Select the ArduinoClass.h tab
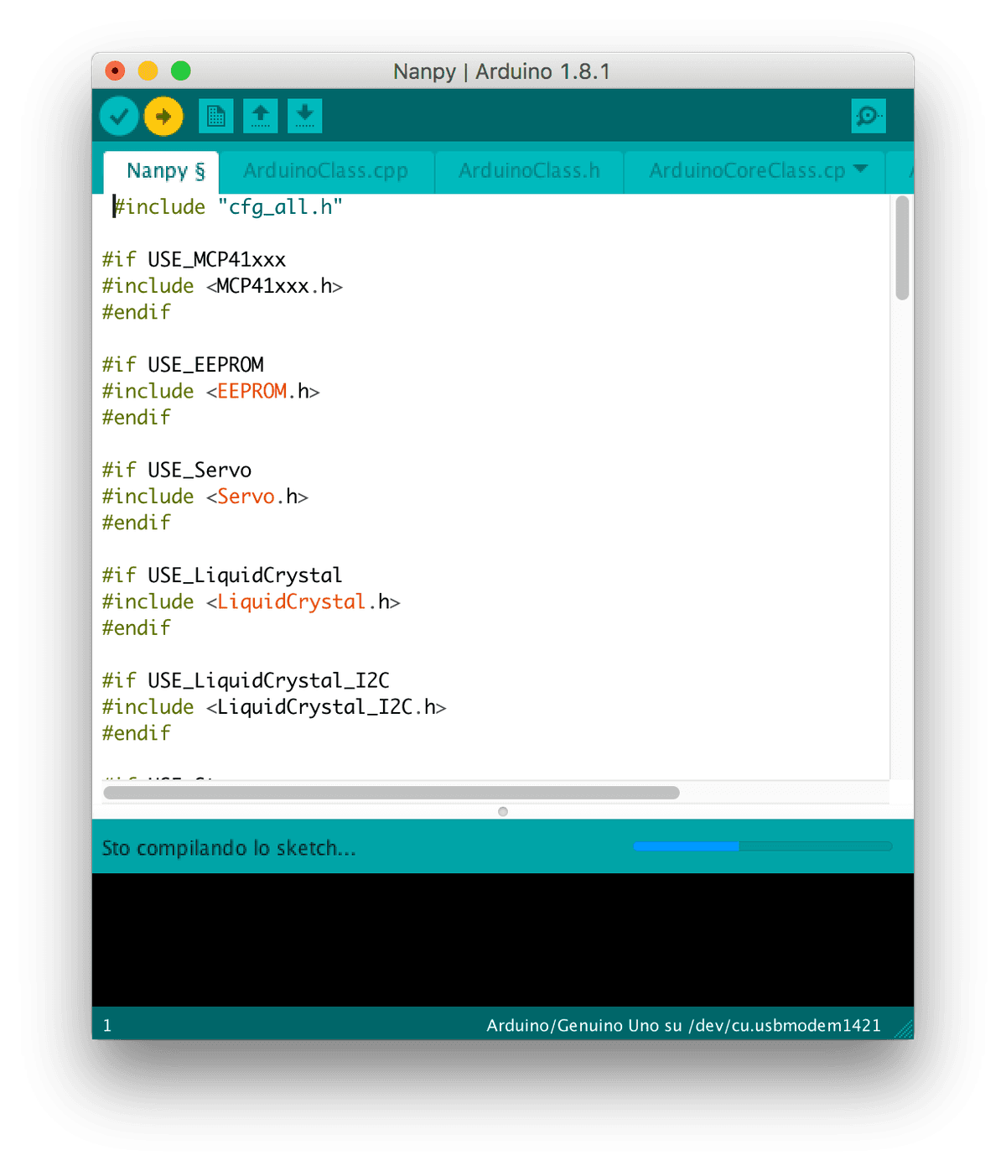This screenshot has height=1171, width=1006. tap(529, 170)
